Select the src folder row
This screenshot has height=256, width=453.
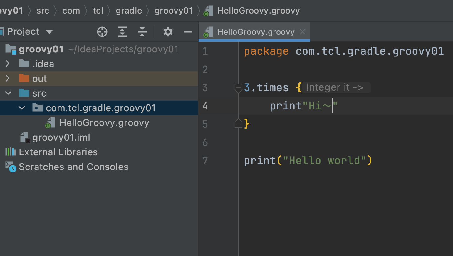click(99, 93)
